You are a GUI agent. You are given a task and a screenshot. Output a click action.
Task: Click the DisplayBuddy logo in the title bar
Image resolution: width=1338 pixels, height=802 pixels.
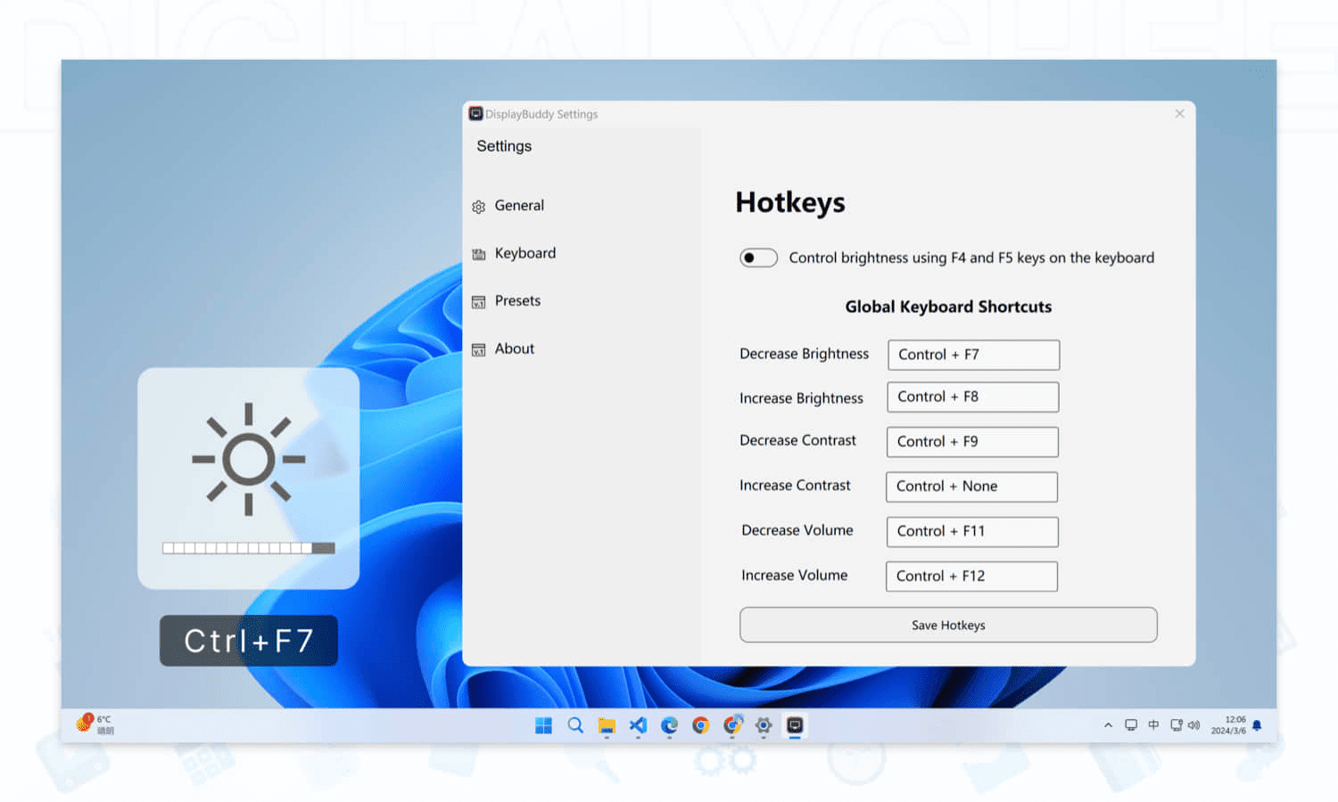click(x=475, y=113)
